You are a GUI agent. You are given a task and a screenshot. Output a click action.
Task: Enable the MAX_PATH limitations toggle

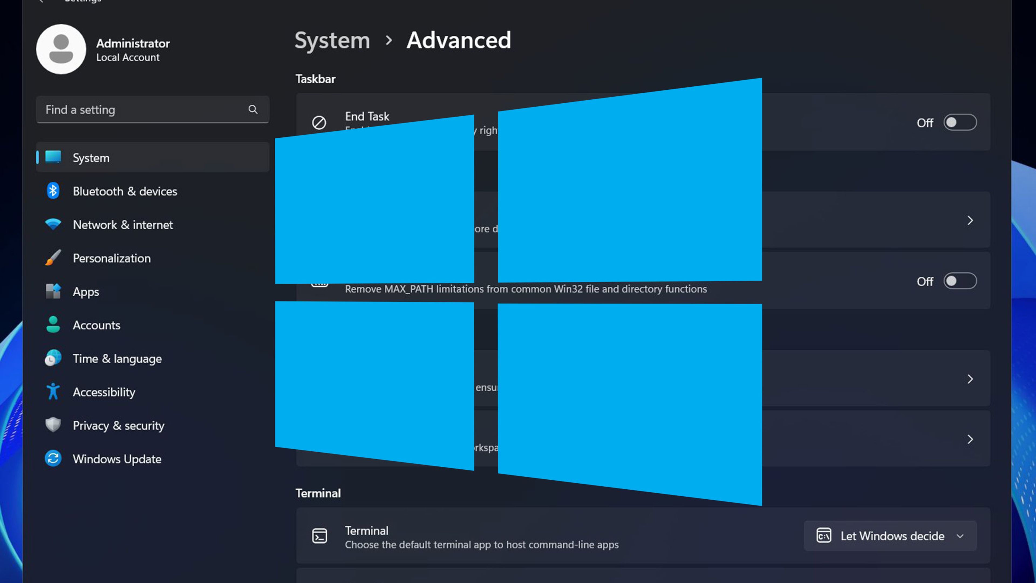(x=960, y=281)
